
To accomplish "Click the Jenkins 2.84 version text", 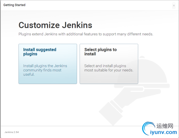I will [11, 132].
